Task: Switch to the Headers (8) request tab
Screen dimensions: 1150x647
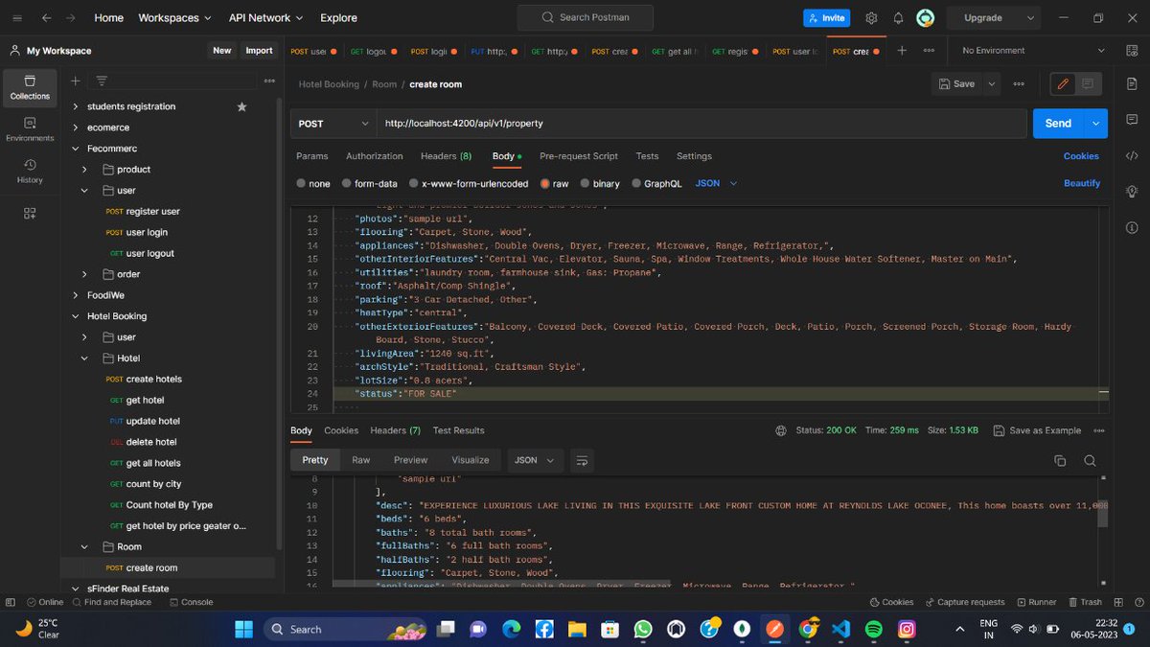Action: point(446,156)
